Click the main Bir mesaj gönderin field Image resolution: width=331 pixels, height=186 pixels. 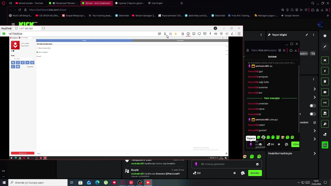pyautogui.click(x=227, y=164)
